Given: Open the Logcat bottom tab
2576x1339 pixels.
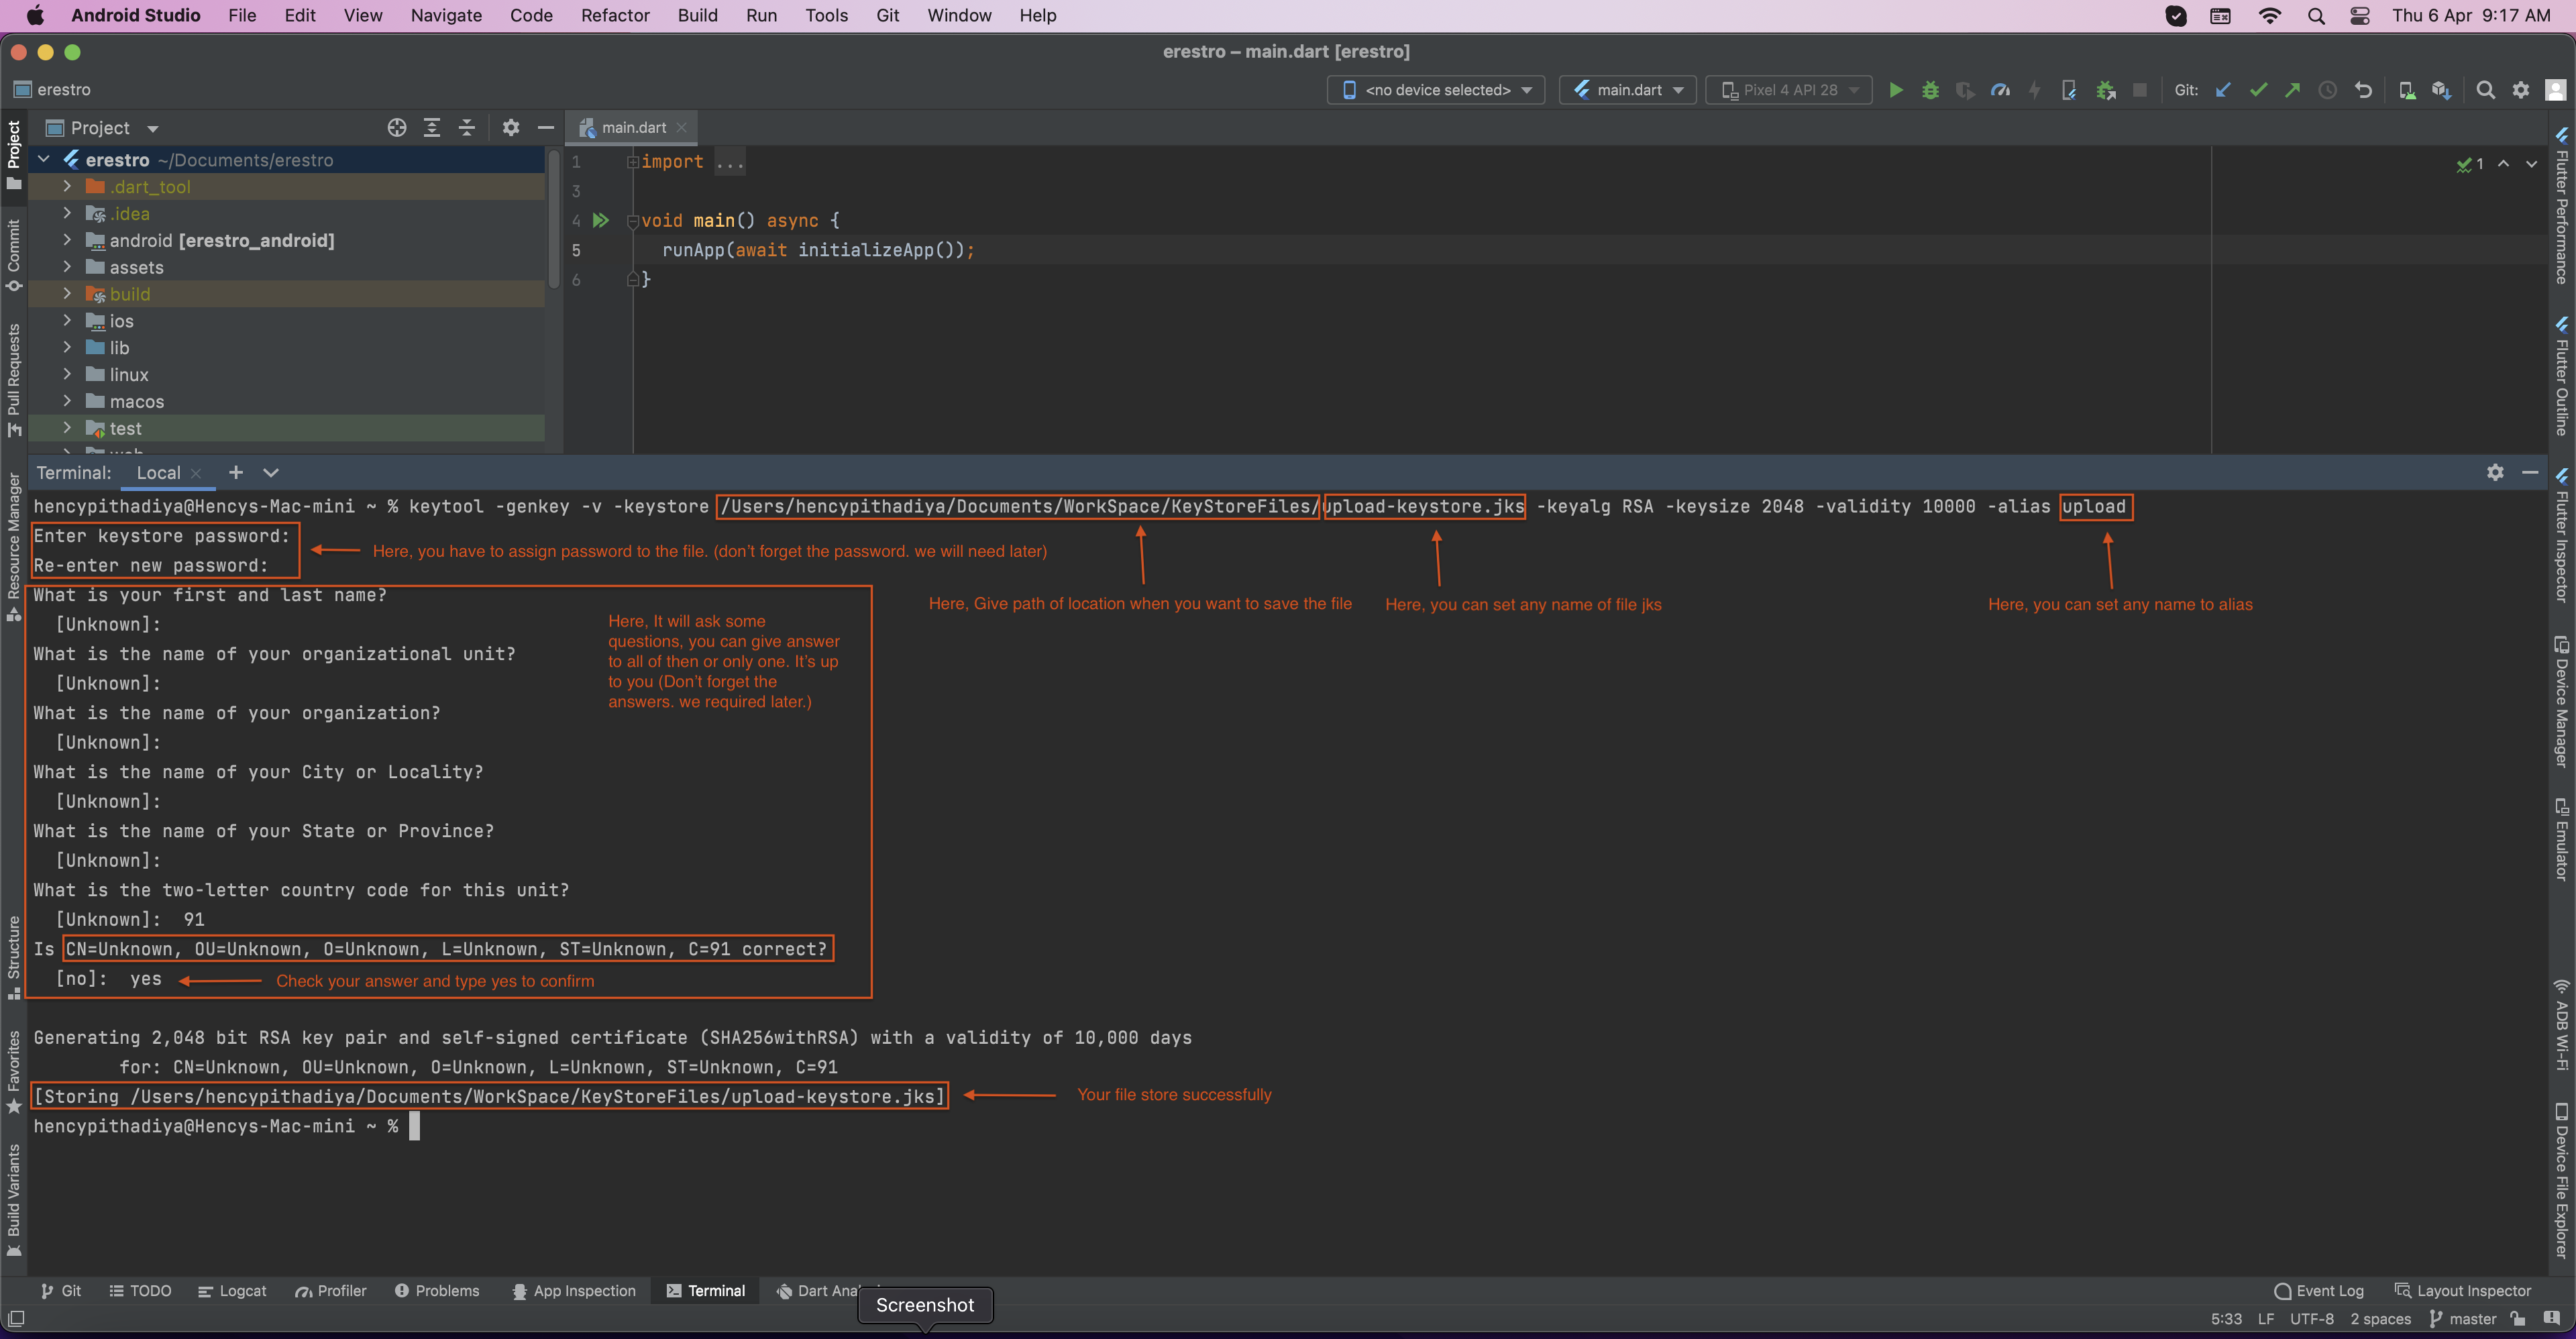Looking at the screenshot, I should (x=232, y=1290).
